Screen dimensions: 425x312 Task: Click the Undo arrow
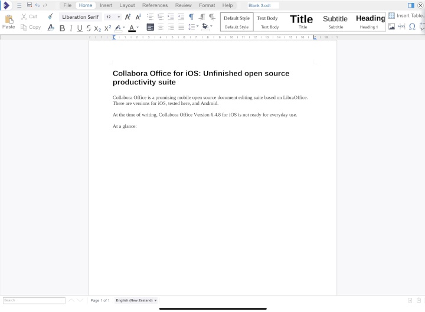[x=37, y=5]
